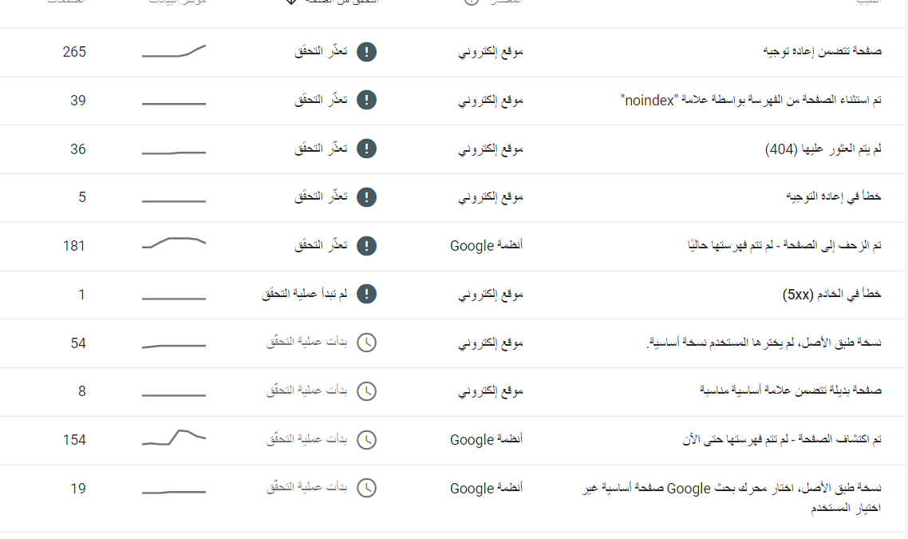The height and width of the screenshot is (539, 908).
Task: Open the "لم يتم العثور عليها (404)" reason
Action: click(x=823, y=149)
